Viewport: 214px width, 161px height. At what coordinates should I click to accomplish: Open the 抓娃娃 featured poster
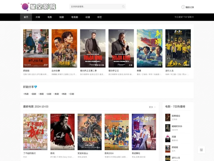pos(36,48)
